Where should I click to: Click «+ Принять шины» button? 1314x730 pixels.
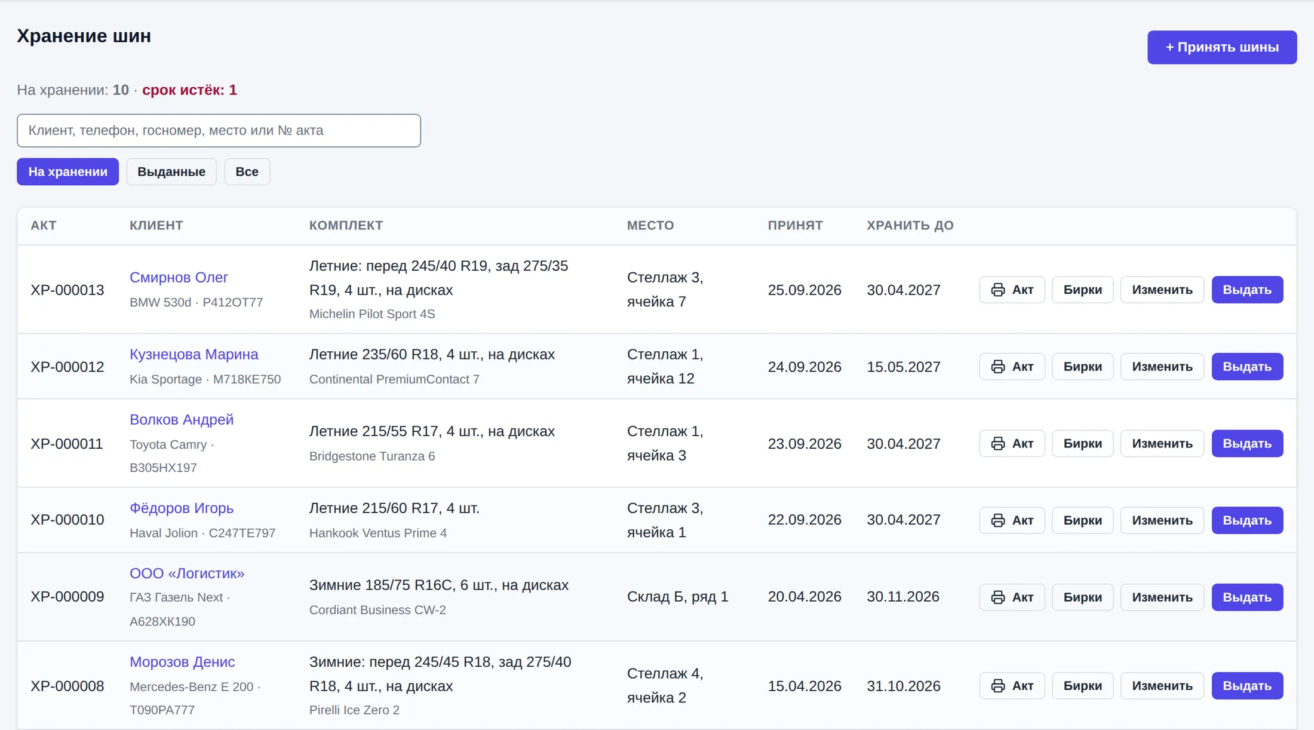click(1222, 47)
